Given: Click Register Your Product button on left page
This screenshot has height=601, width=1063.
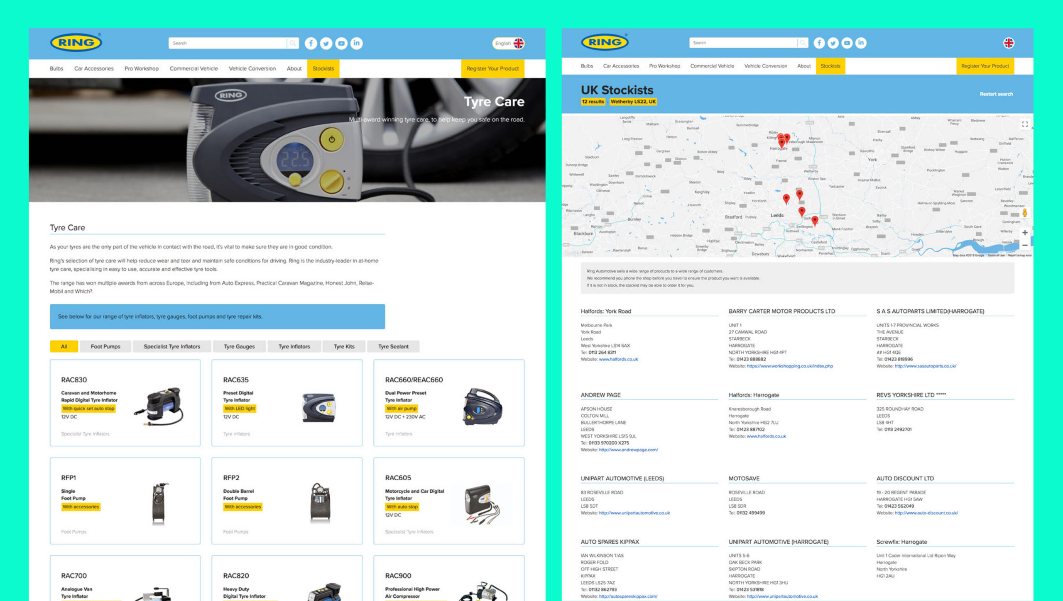Looking at the screenshot, I should click(x=492, y=68).
